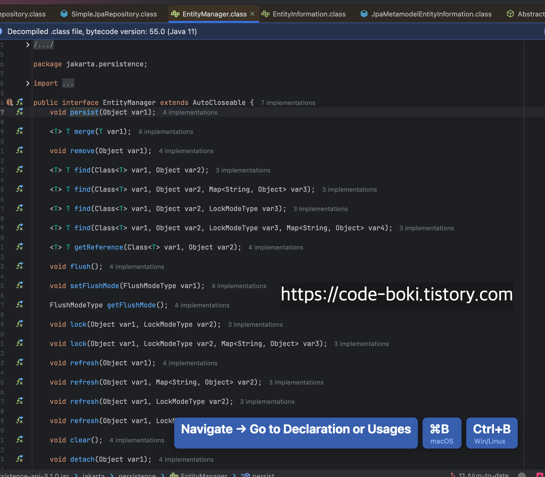Expand the folded header comment block
545x477 pixels.
coord(28,45)
